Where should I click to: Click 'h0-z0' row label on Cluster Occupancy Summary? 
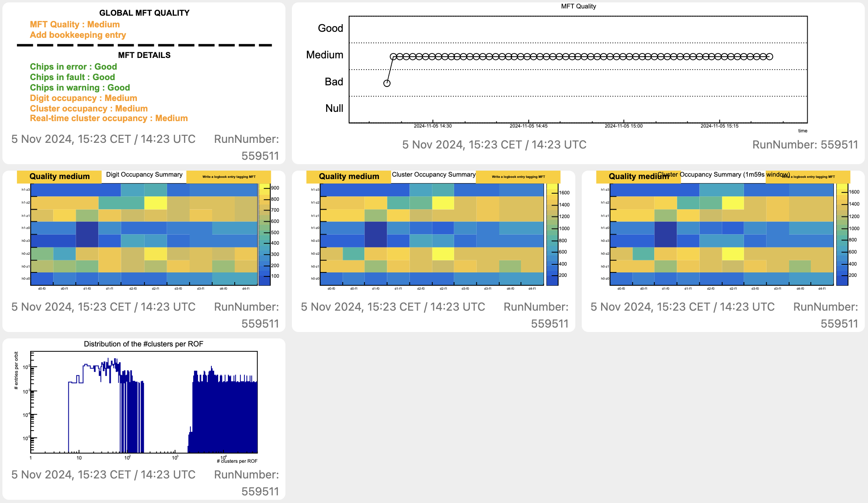click(315, 278)
